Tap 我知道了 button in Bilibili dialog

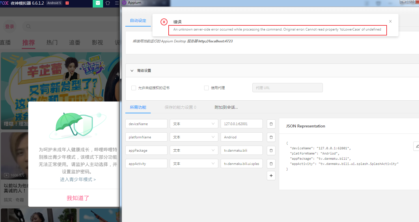[78, 198]
